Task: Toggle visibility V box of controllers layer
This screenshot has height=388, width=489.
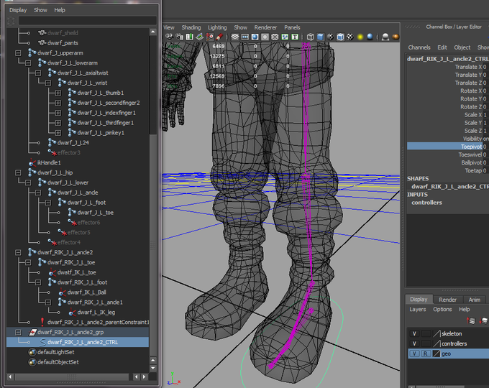Action: pyautogui.click(x=414, y=343)
